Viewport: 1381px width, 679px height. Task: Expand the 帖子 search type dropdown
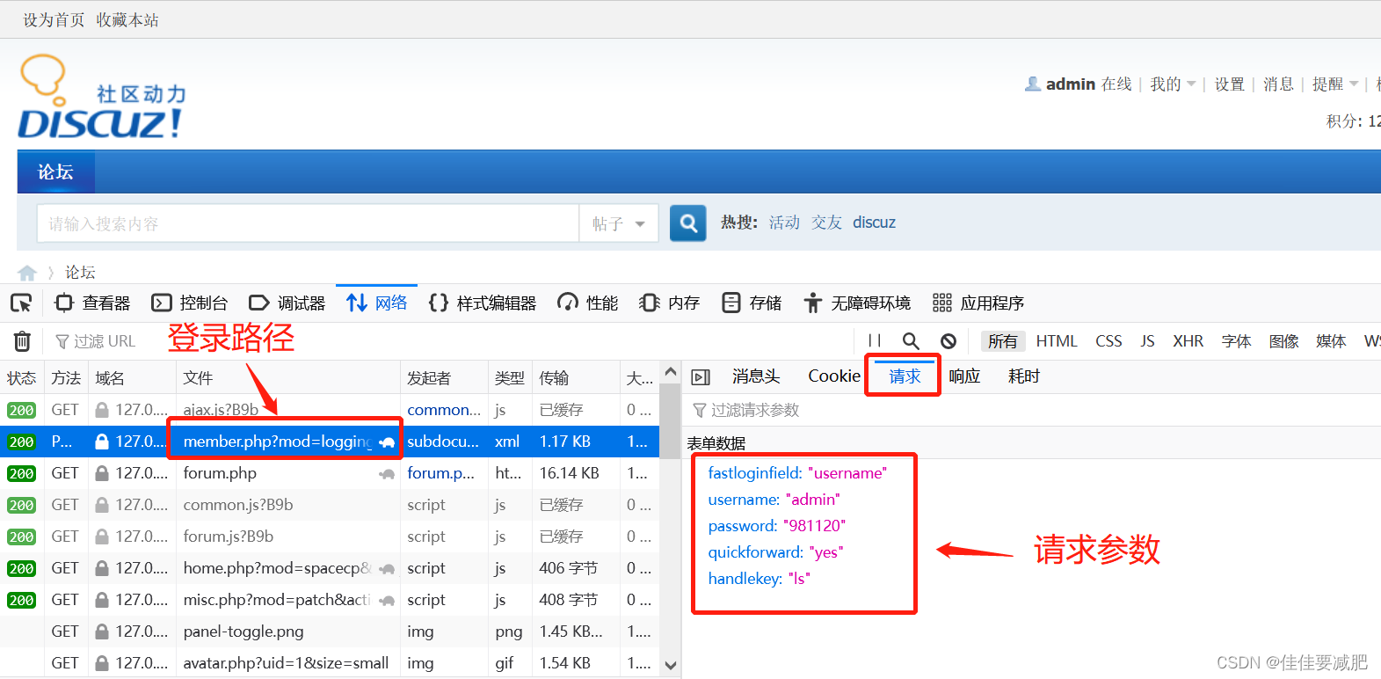[x=619, y=223]
